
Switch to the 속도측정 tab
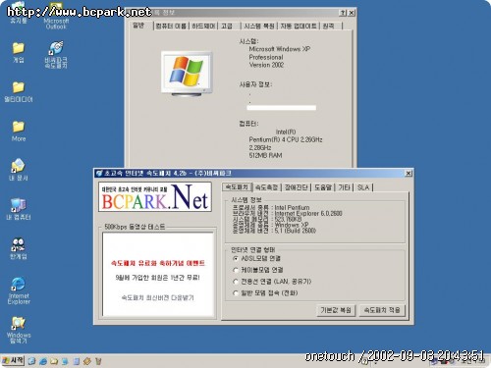[266, 187]
